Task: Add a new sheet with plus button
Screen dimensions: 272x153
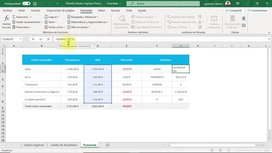Action: coord(108,145)
